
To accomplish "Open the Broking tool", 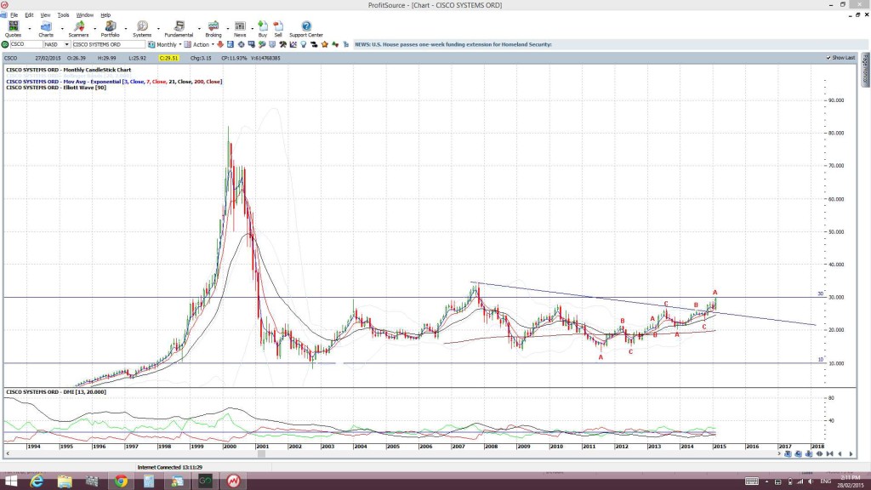I will click(x=213, y=29).
